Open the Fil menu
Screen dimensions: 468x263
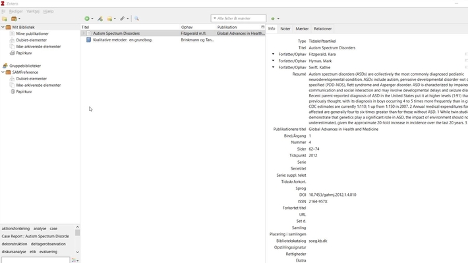pyautogui.click(x=3, y=11)
